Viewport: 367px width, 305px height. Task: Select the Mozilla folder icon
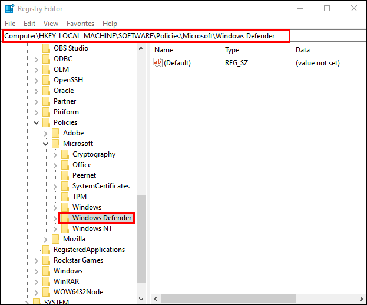(x=55, y=239)
